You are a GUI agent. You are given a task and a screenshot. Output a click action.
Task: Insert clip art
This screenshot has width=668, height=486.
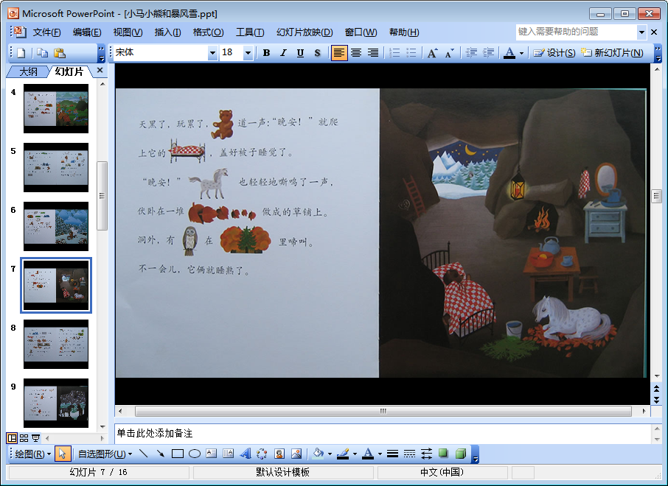279,454
